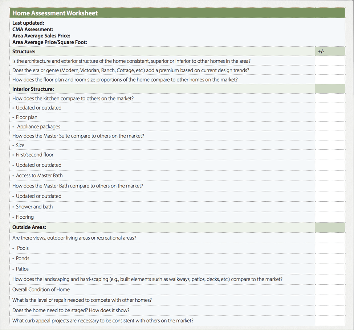This screenshot has height=330, width=354.
Task: Click the Home Assessment Worksheet title bar
Action: [x=177, y=13]
